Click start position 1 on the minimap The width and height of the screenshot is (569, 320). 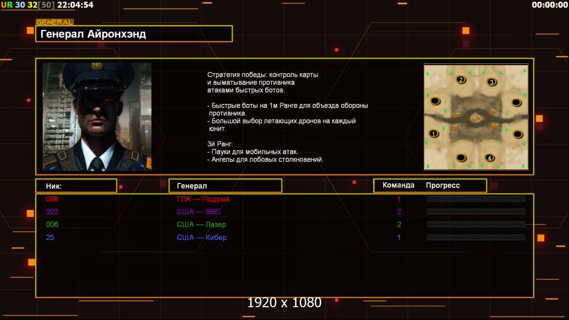pyautogui.click(x=433, y=133)
